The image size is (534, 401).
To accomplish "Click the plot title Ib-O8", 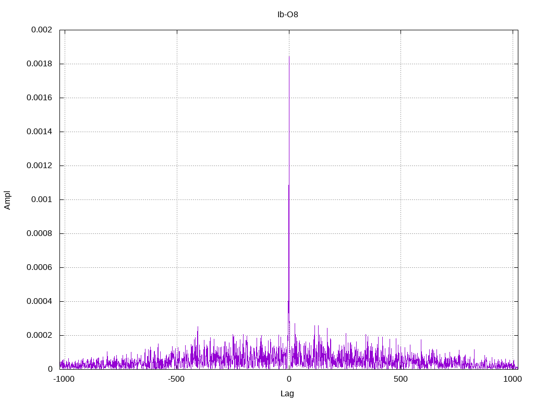I will (x=288, y=14).
